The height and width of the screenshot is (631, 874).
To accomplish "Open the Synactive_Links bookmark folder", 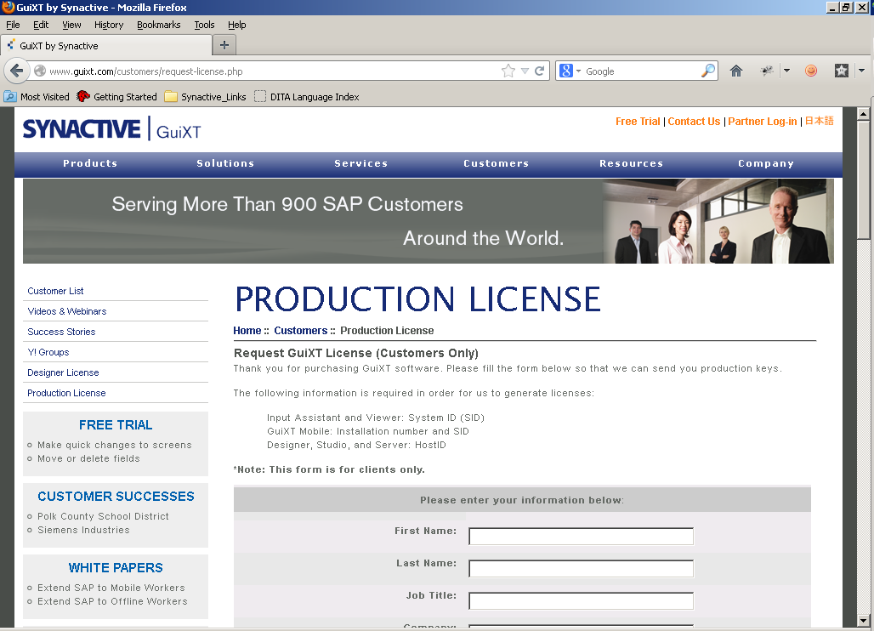I will tap(205, 97).
